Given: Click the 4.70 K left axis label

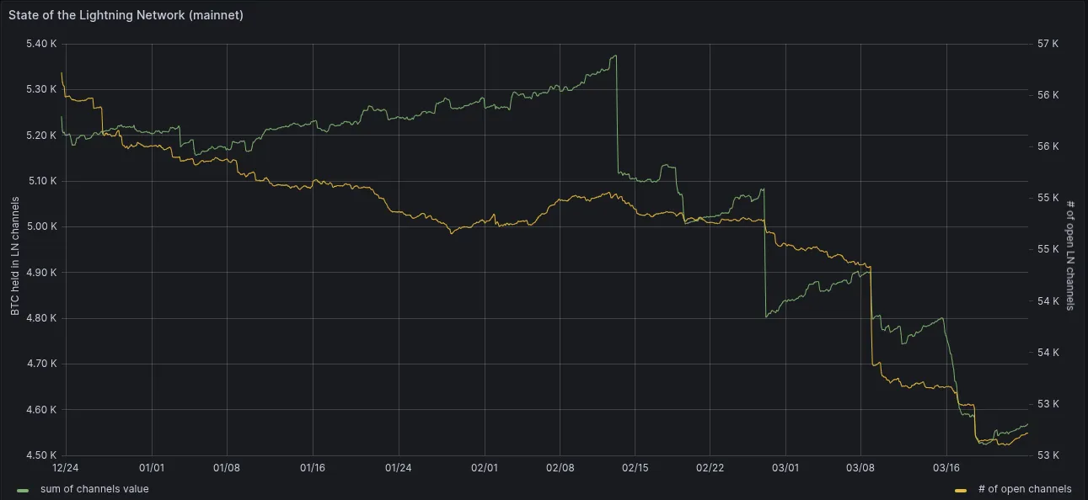Looking at the screenshot, I should click(40, 364).
